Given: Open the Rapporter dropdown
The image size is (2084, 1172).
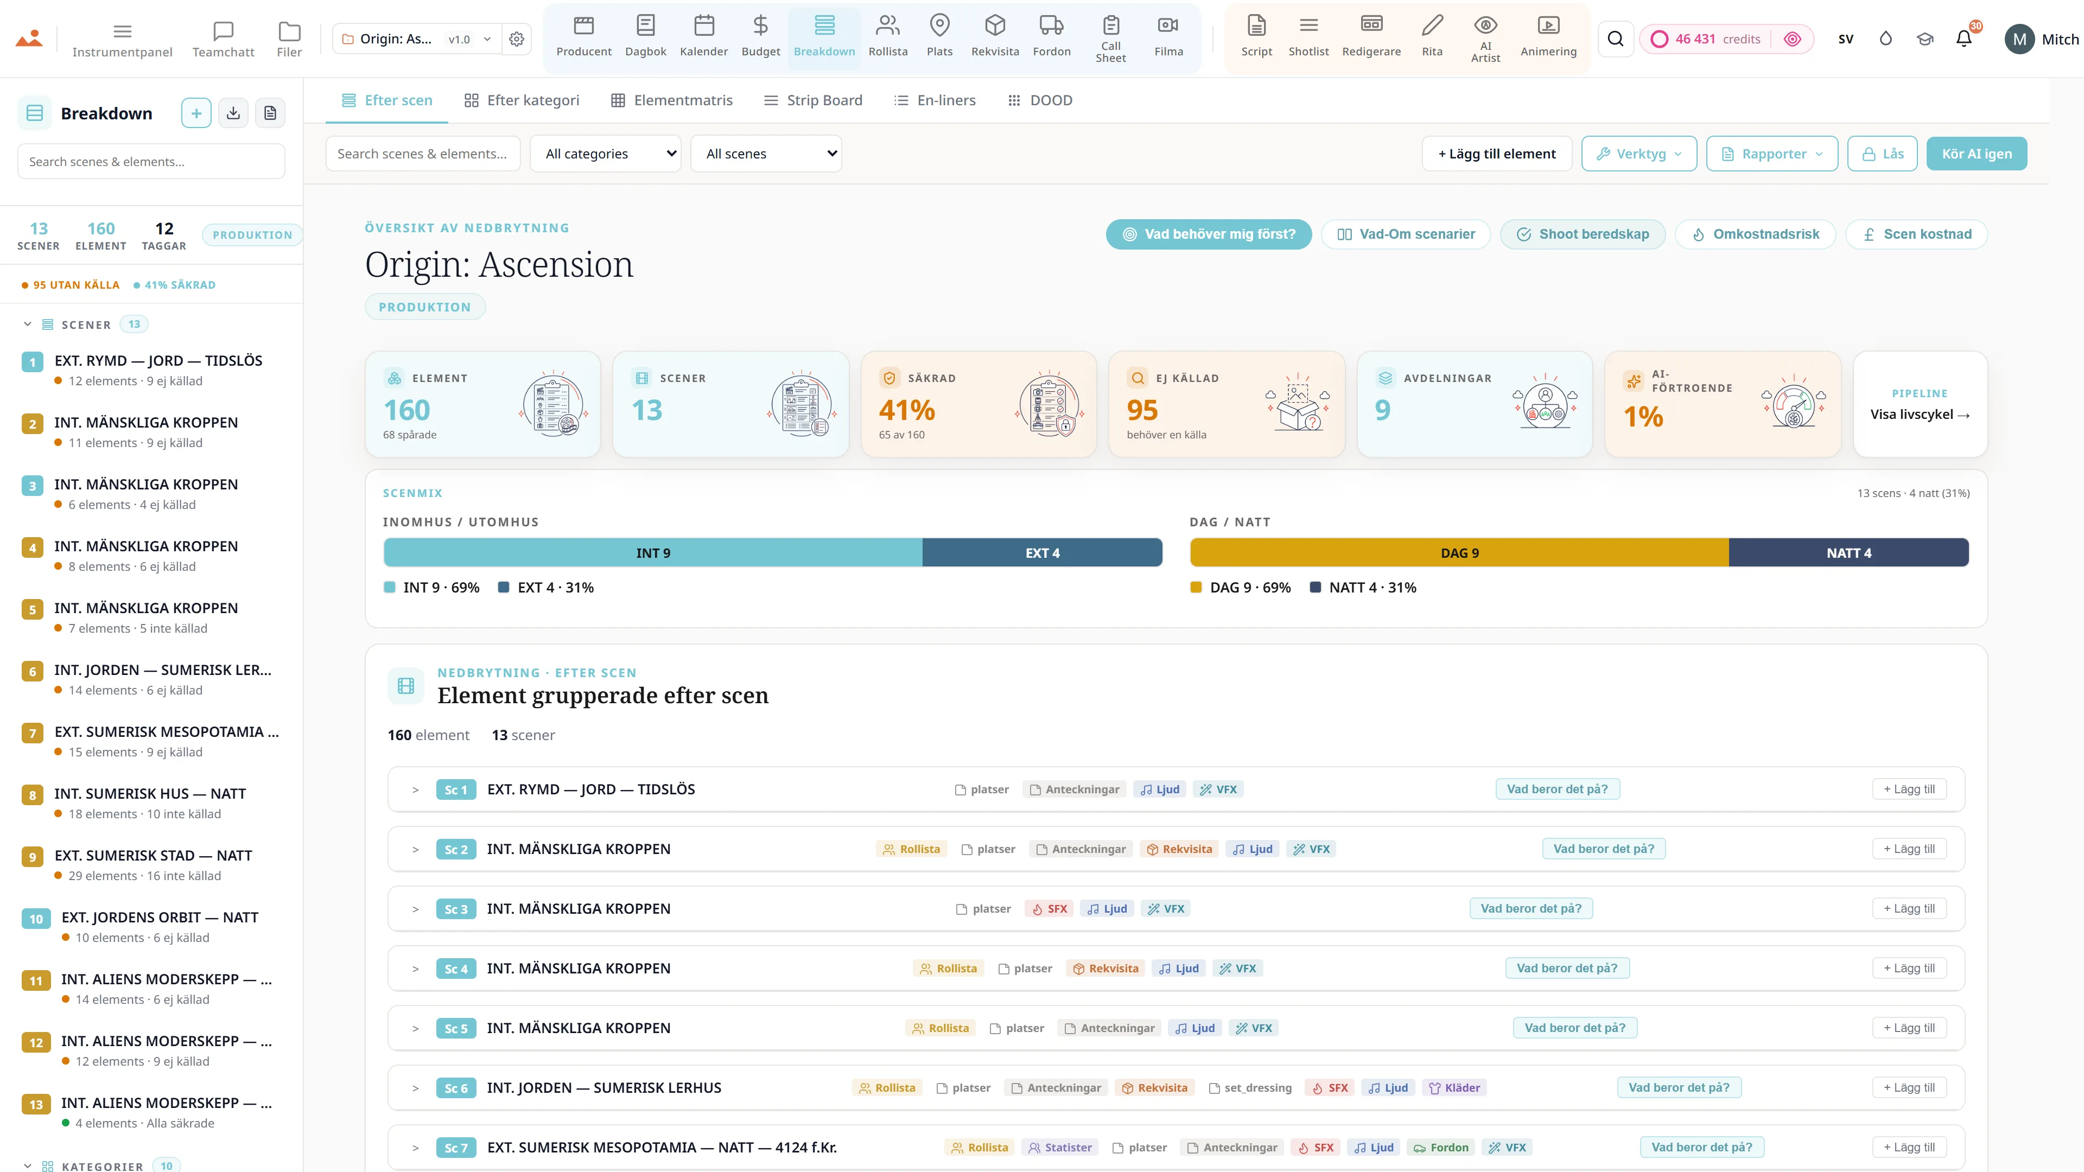Looking at the screenshot, I should [x=1772, y=154].
